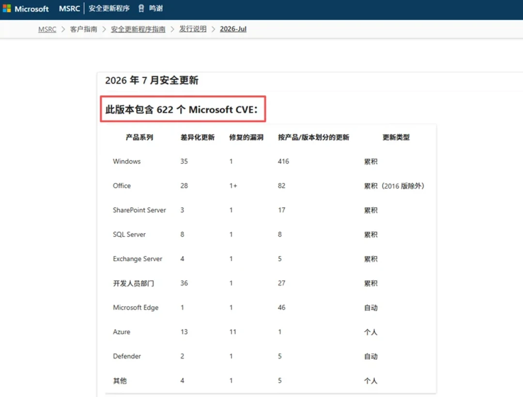The height and width of the screenshot is (397, 523).
Task: Select the Defender row product name
Action: pos(127,356)
